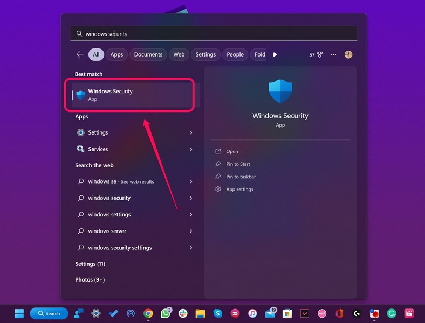This screenshot has width=425, height=323.
Task: Open the red flower app on taskbar
Action: click(x=374, y=313)
